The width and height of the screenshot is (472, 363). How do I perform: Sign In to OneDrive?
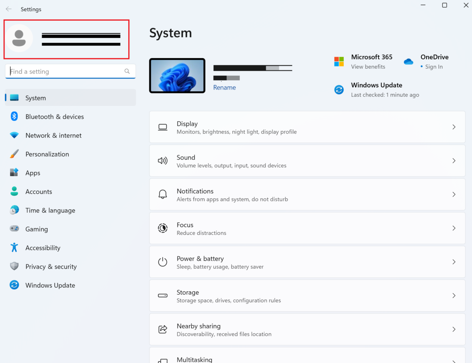click(x=435, y=66)
